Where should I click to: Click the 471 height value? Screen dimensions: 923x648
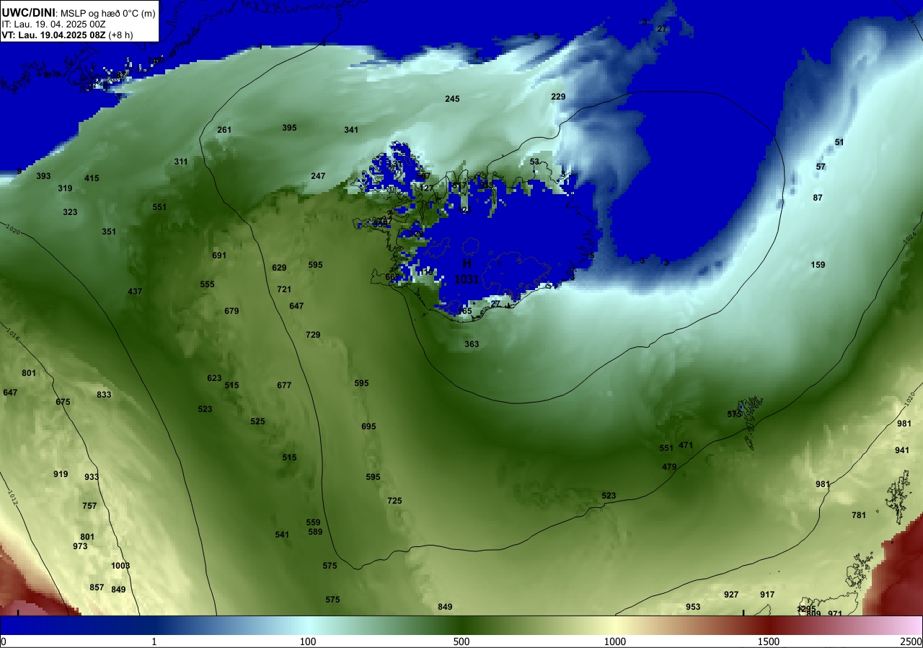(686, 445)
